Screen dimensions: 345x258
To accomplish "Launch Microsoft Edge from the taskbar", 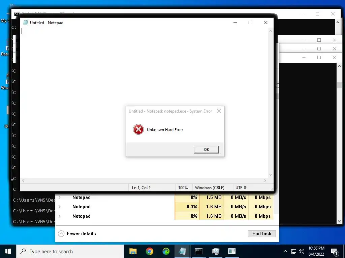I will (x=166, y=251).
